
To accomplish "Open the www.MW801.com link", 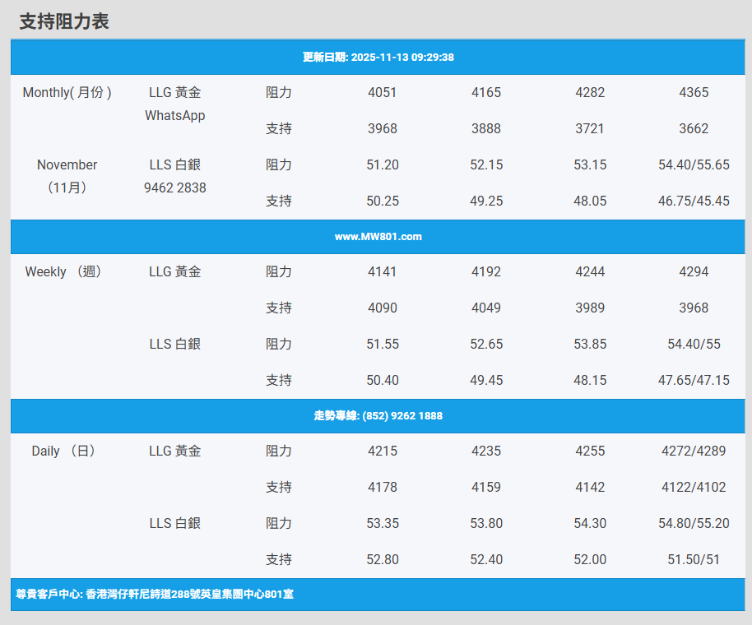I will tap(378, 237).
